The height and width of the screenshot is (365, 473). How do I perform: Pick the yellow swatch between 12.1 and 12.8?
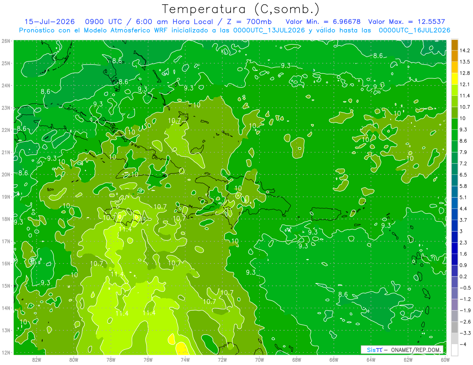click(x=454, y=79)
